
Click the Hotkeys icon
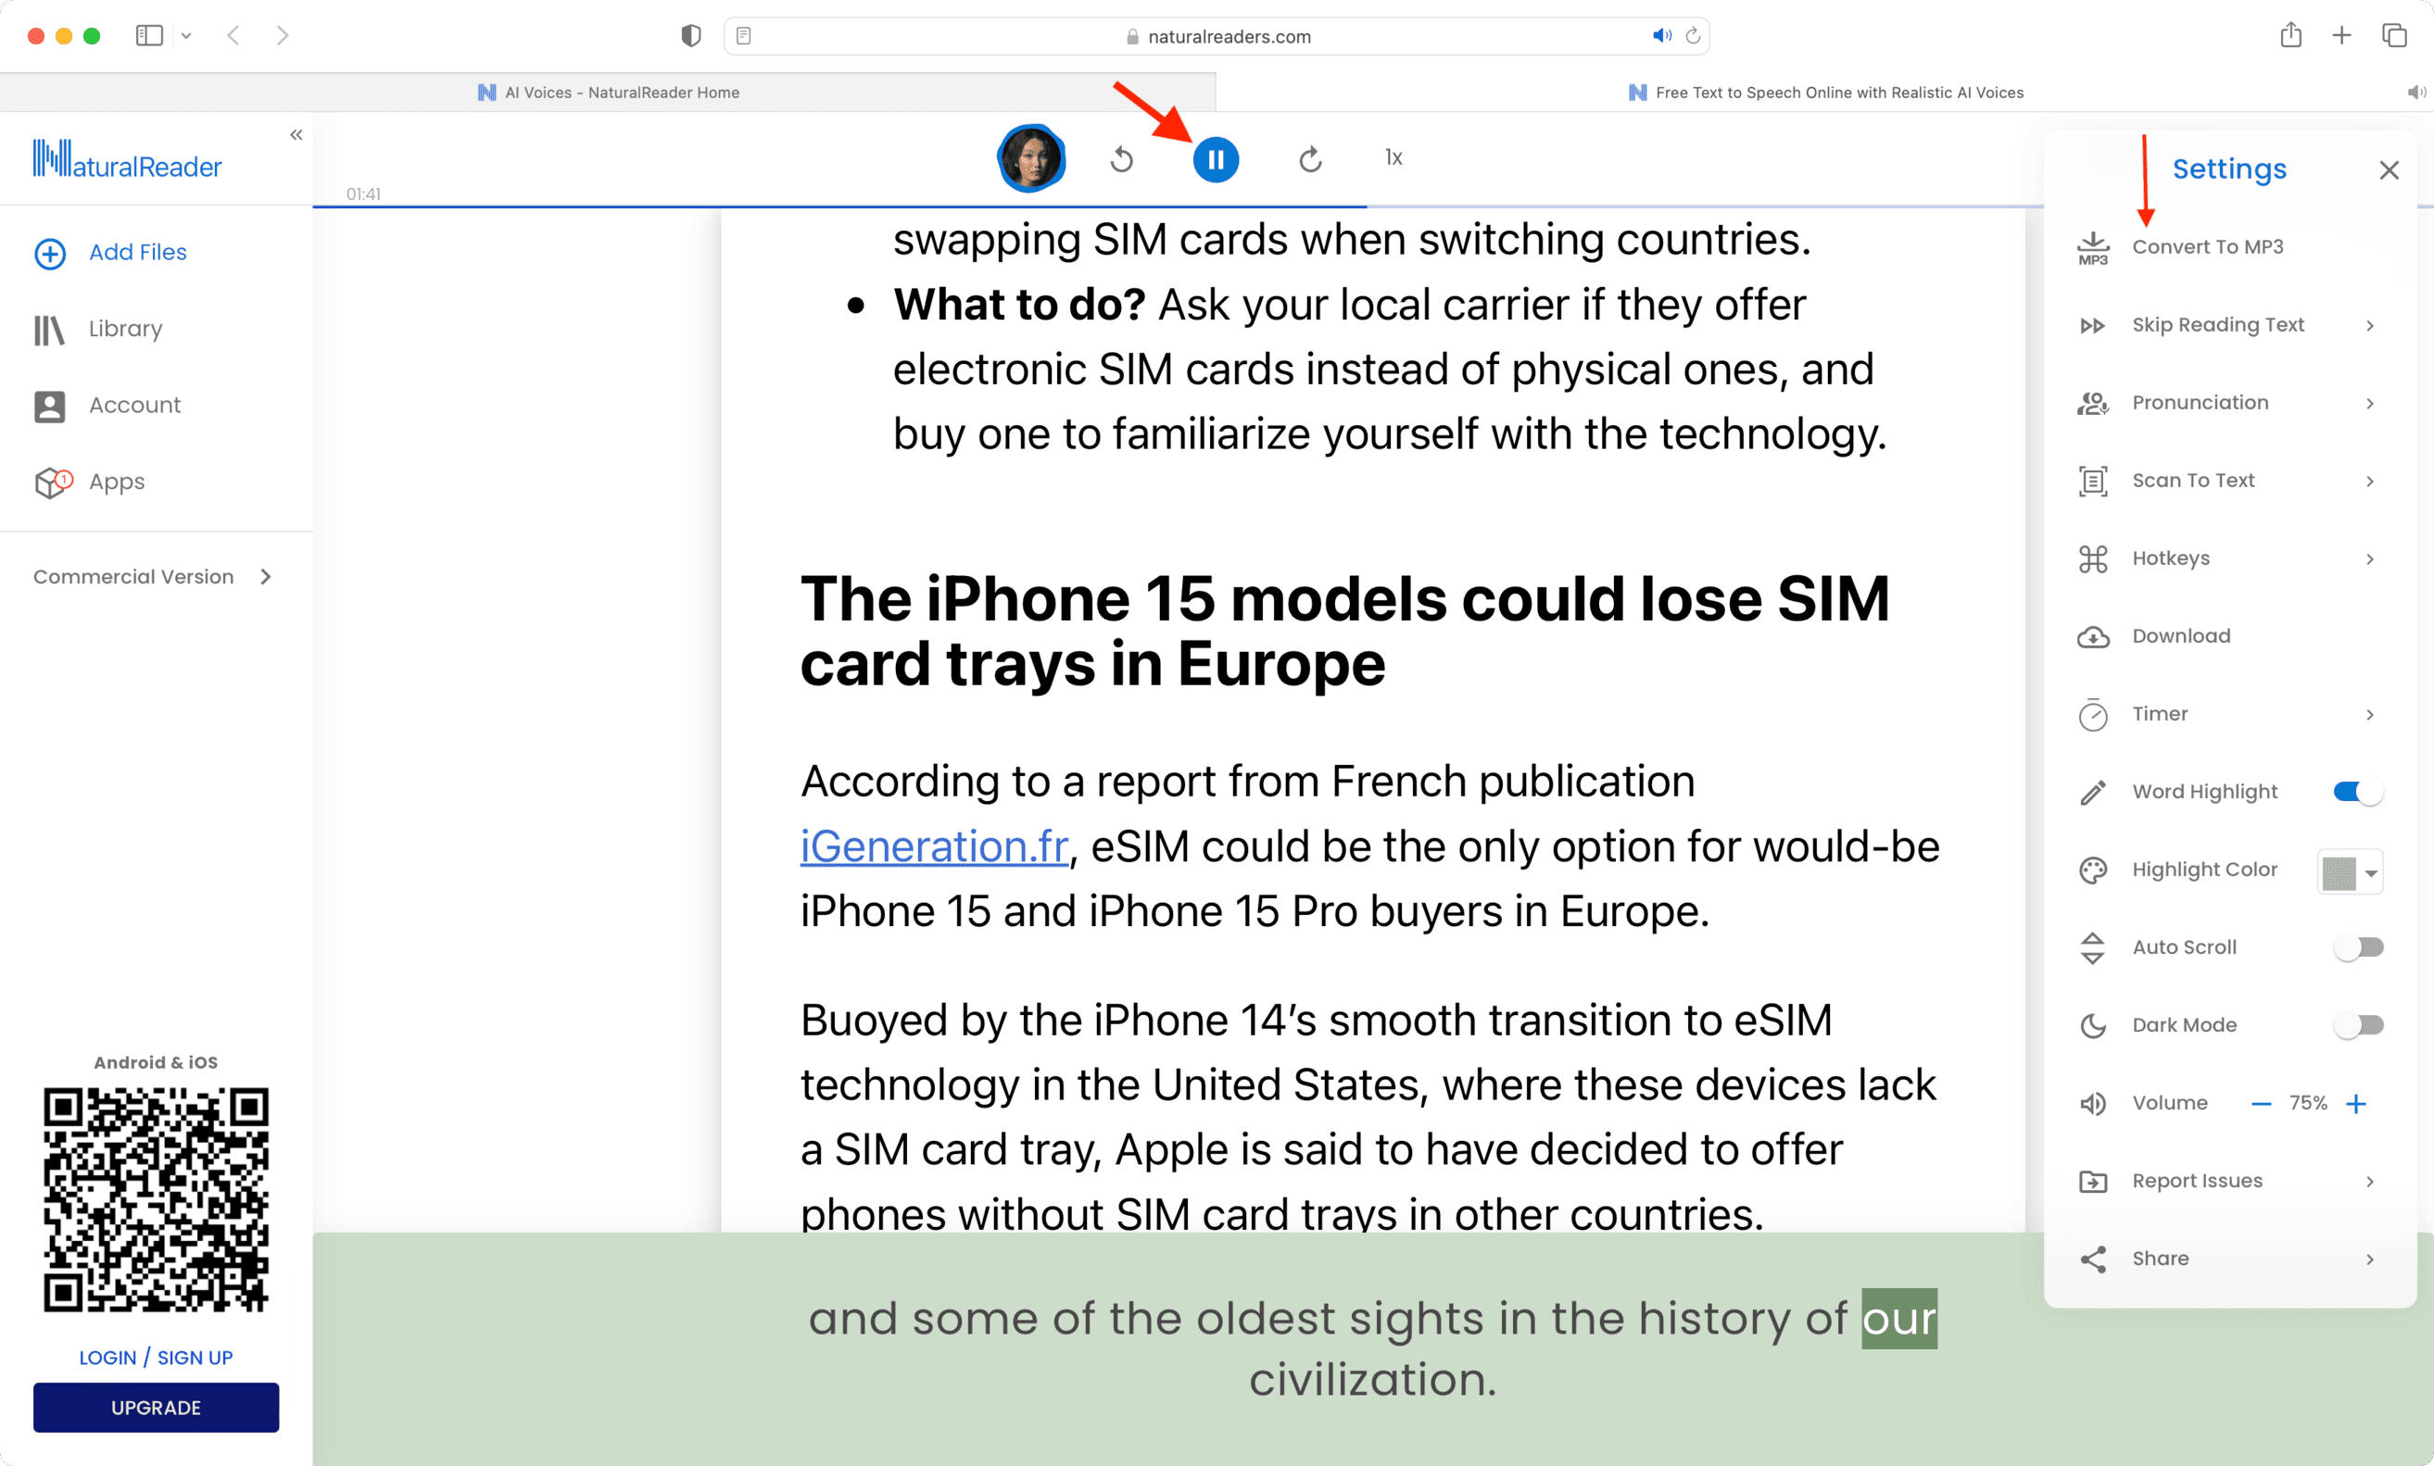tap(2095, 556)
